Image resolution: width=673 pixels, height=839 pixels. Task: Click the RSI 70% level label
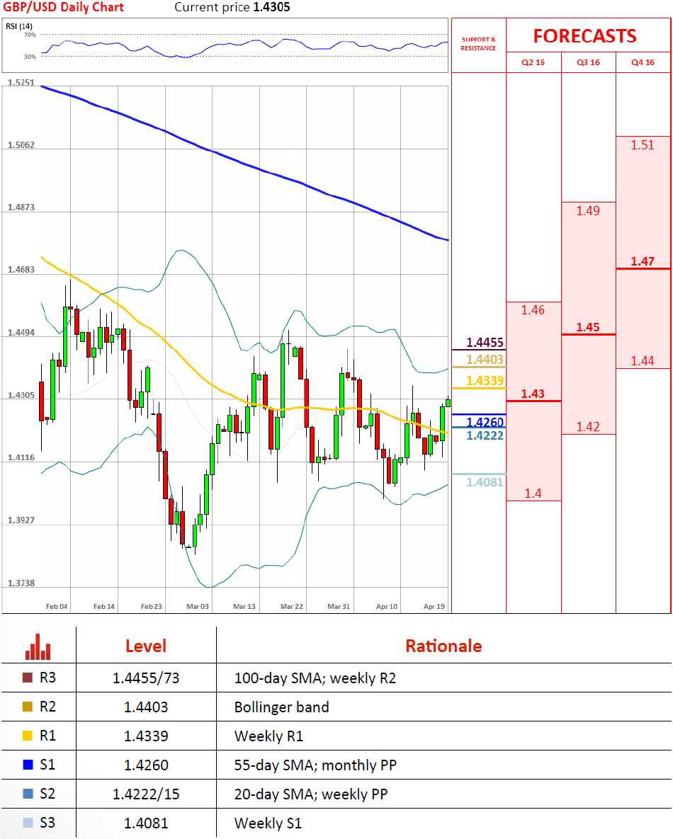(x=30, y=35)
